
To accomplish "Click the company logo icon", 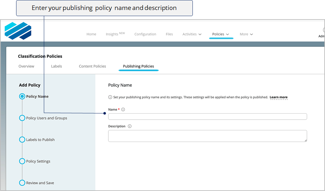I will click(18, 31).
